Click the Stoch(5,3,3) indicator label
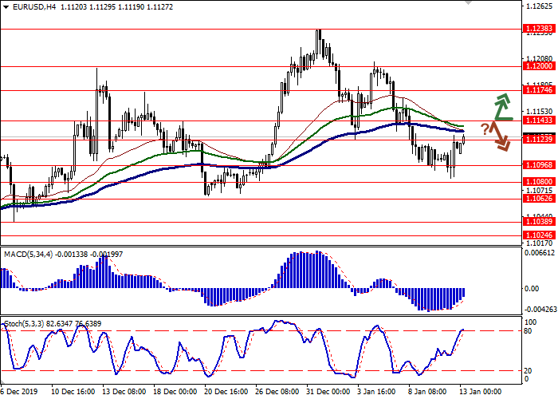 pyautogui.click(x=26, y=323)
